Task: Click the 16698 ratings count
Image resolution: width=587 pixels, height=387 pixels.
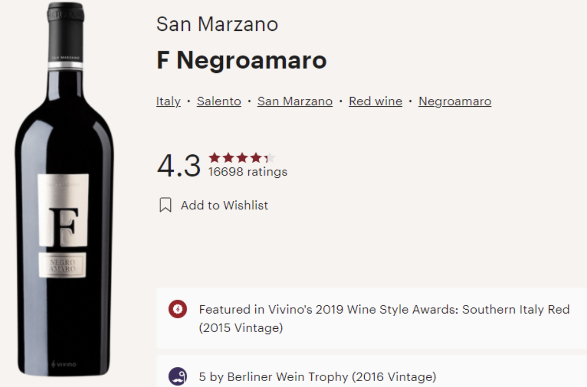Action: [x=248, y=172]
